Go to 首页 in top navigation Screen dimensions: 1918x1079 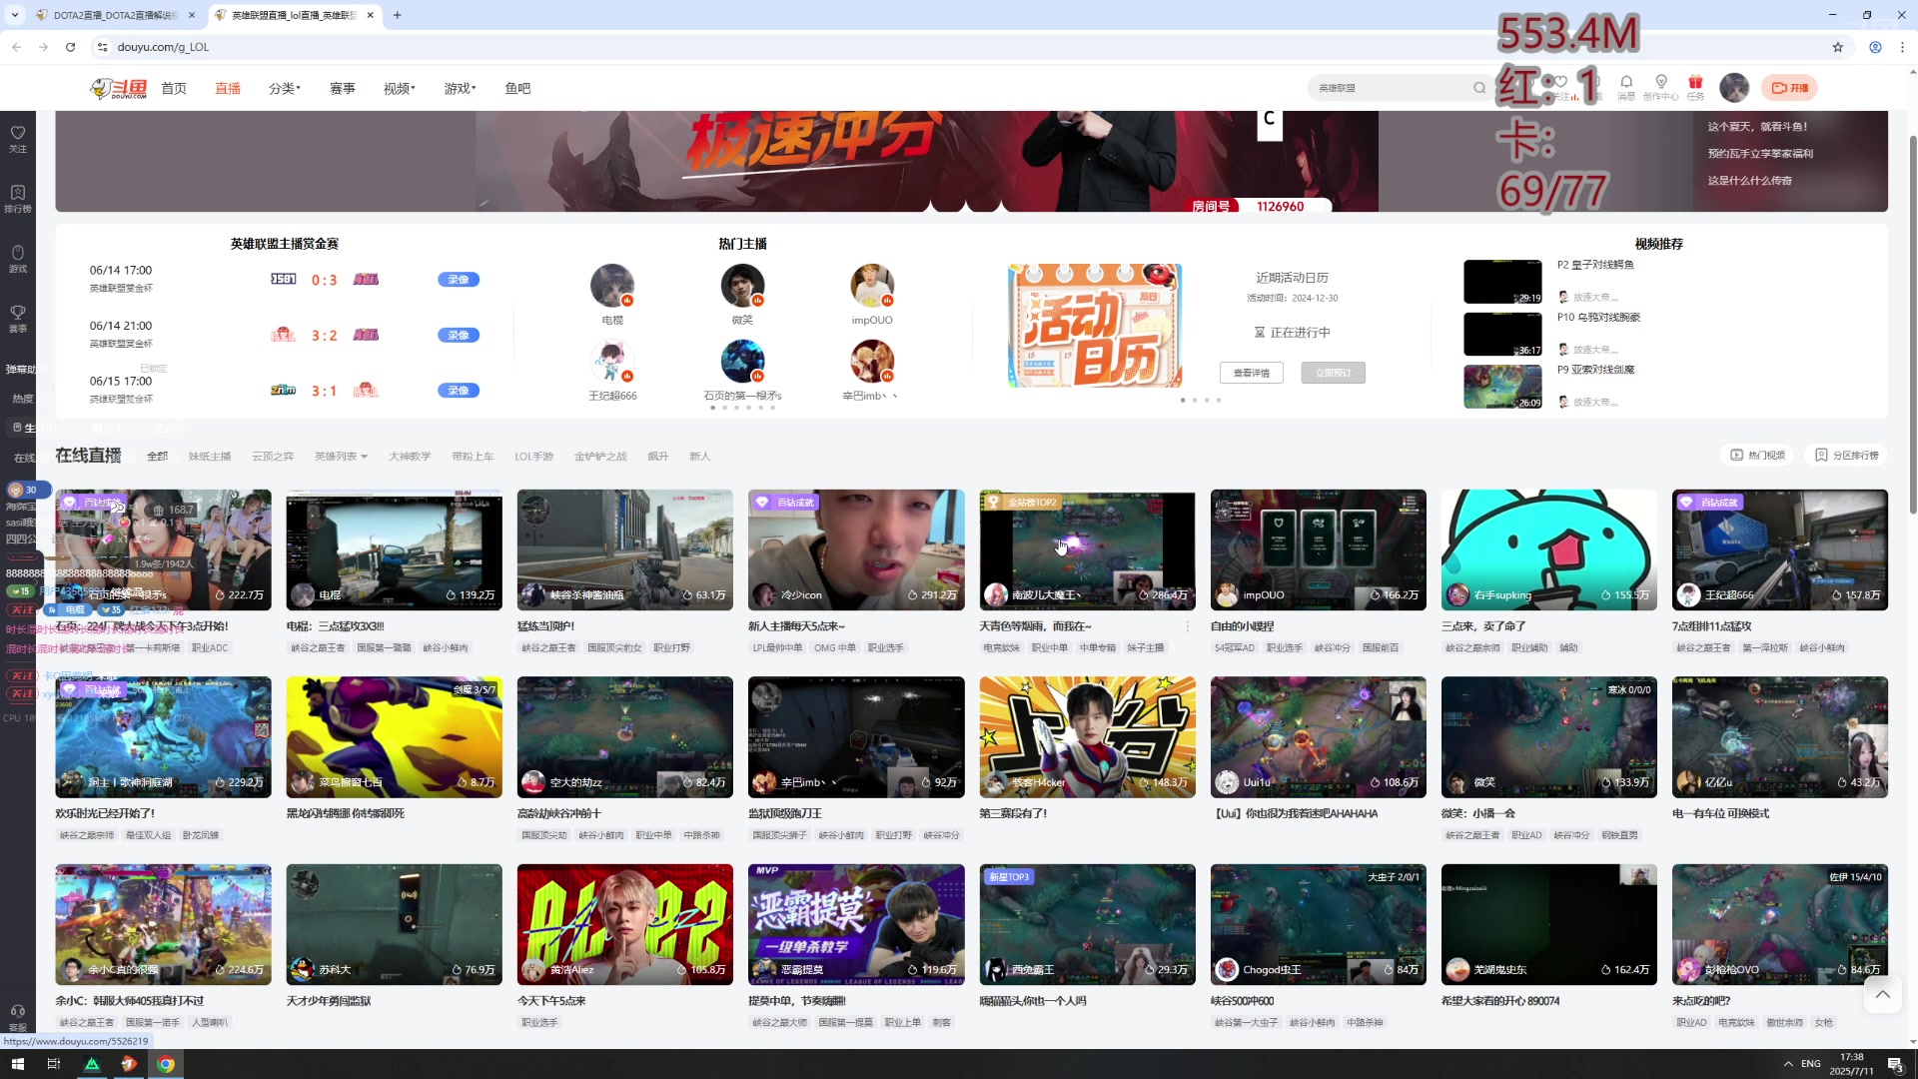point(174,88)
